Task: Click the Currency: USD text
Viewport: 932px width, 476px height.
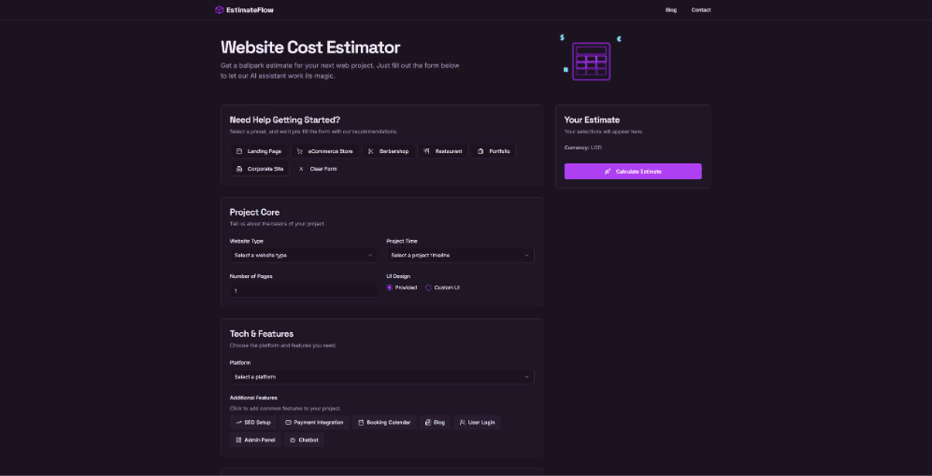Action: tap(582, 147)
